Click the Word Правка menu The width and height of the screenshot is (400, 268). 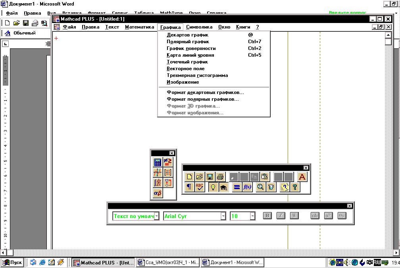[x=33, y=13]
